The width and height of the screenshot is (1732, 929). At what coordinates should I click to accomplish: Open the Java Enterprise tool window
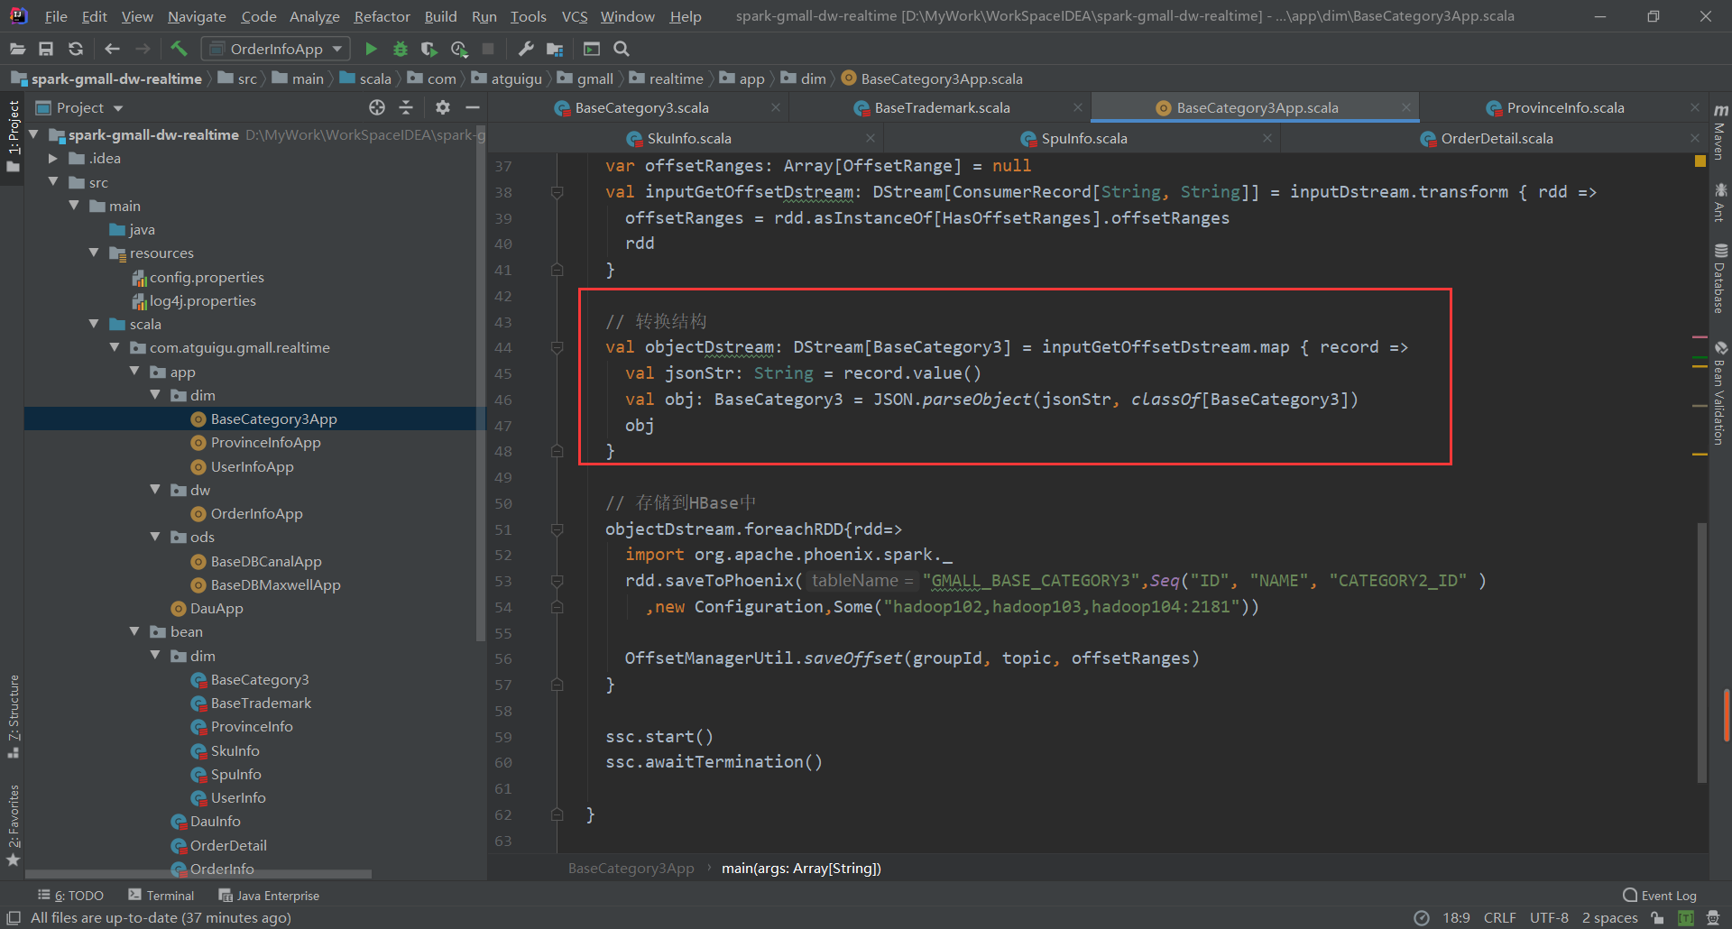coord(269,896)
